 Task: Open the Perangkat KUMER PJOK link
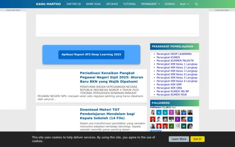point(172,94)
